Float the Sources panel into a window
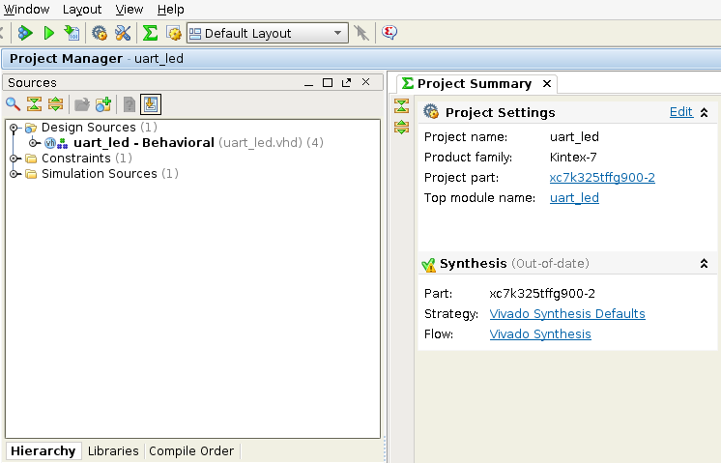721x463 pixels. [x=346, y=83]
